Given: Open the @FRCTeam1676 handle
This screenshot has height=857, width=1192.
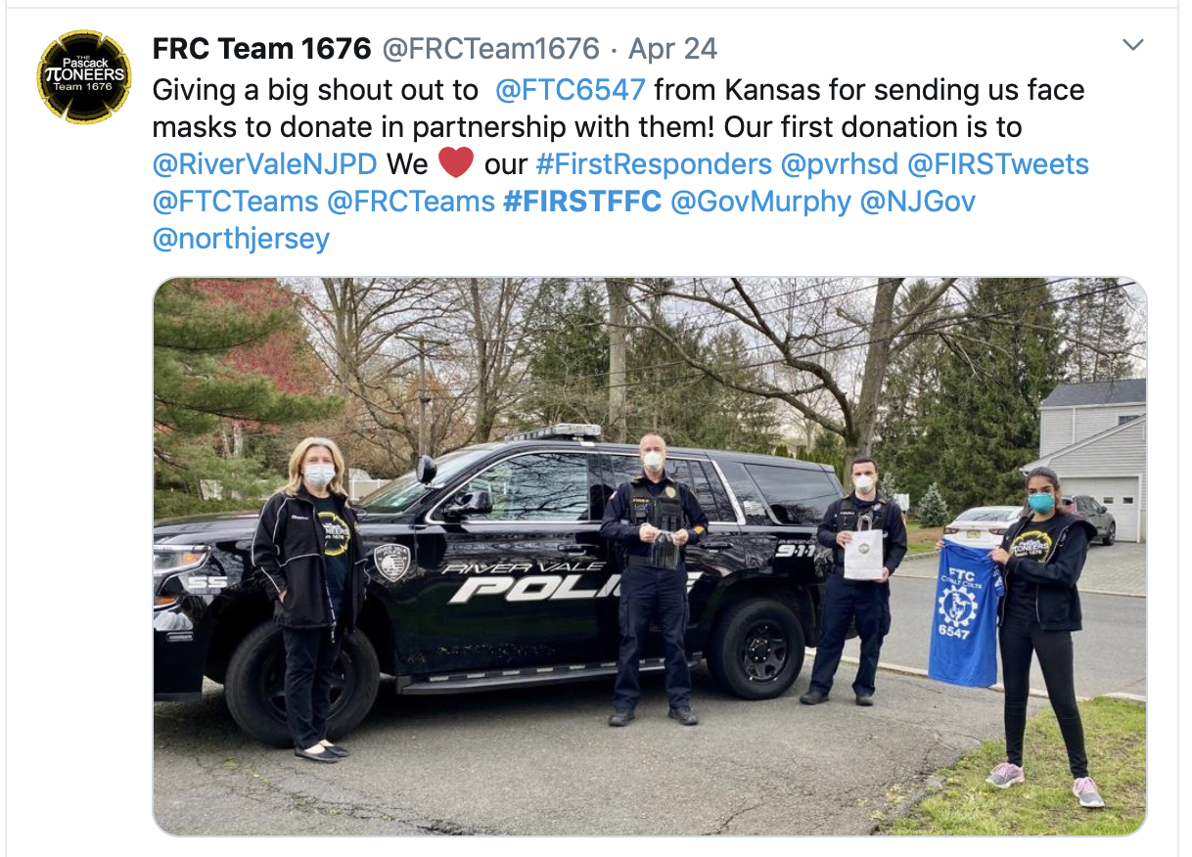Looking at the screenshot, I should 489,48.
